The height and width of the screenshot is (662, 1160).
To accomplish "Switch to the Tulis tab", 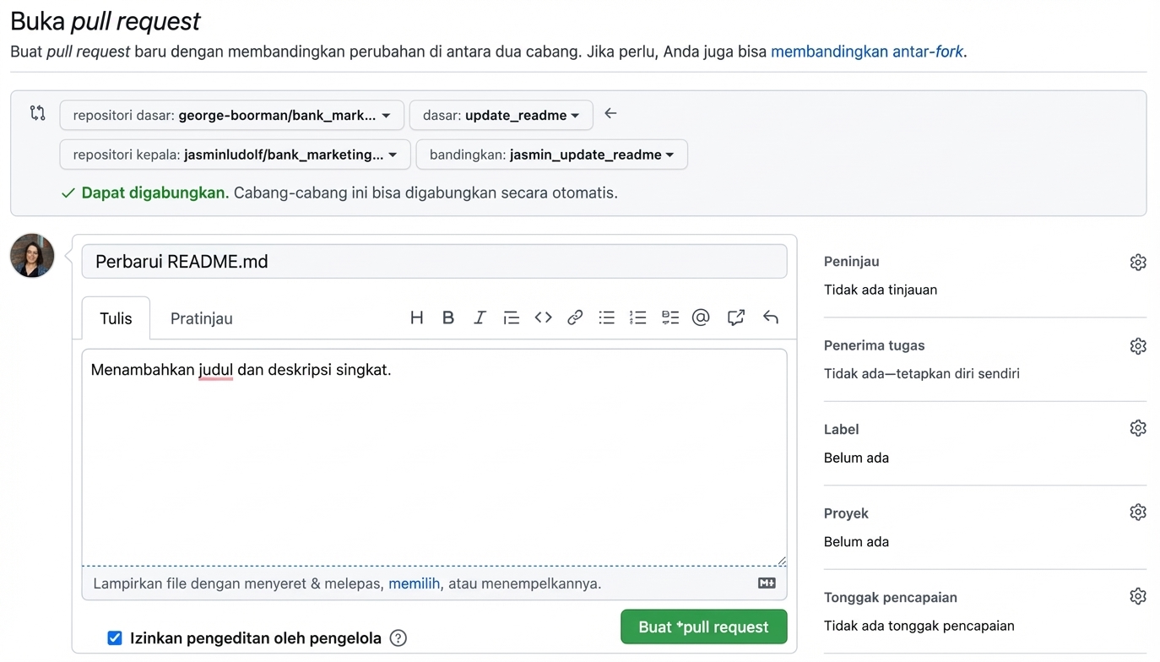I will pos(117,318).
